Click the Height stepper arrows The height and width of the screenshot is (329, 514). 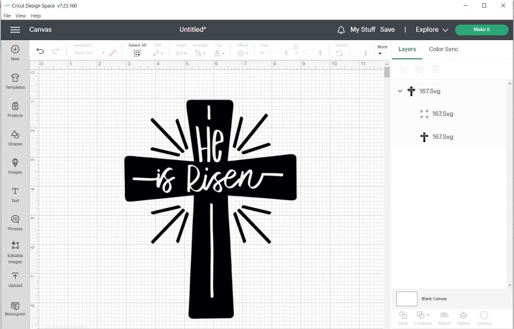pos(320,53)
